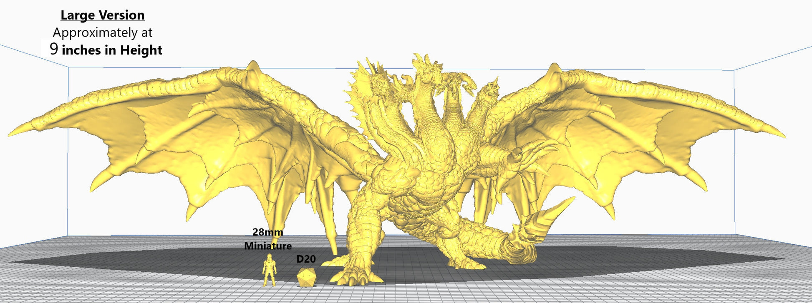Click the "Approximately at" text line
This screenshot has height=303, width=812.
pos(103,32)
